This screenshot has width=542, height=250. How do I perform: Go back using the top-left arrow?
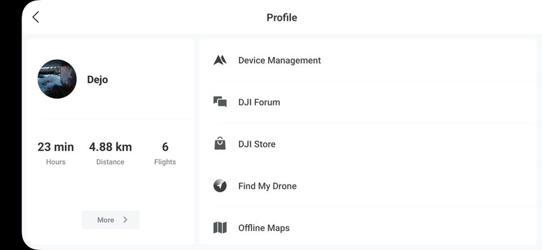click(x=36, y=17)
